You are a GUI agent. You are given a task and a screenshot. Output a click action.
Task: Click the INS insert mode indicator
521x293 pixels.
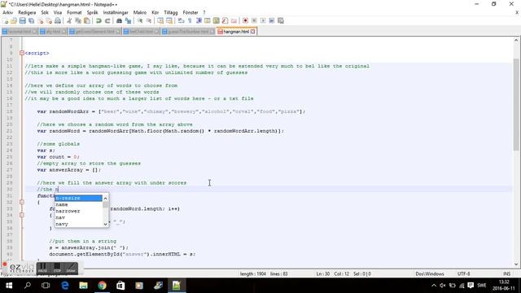(x=506, y=274)
